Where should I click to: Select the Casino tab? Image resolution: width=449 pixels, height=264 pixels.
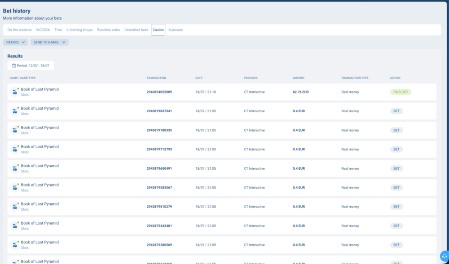point(158,30)
